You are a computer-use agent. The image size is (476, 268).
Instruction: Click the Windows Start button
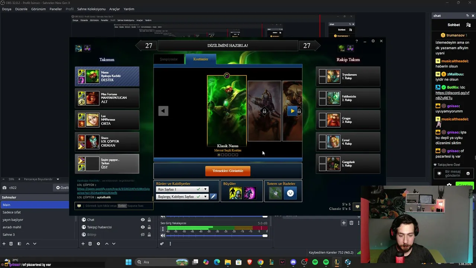(x=128, y=262)
